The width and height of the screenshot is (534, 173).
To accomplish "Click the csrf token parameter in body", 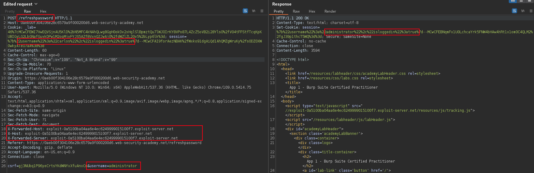I will (x=47, y=166).
